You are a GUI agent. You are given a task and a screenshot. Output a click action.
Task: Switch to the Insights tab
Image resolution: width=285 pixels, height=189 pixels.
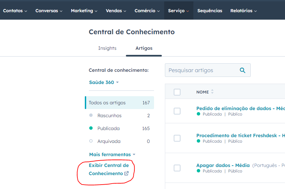click(107, 48)
